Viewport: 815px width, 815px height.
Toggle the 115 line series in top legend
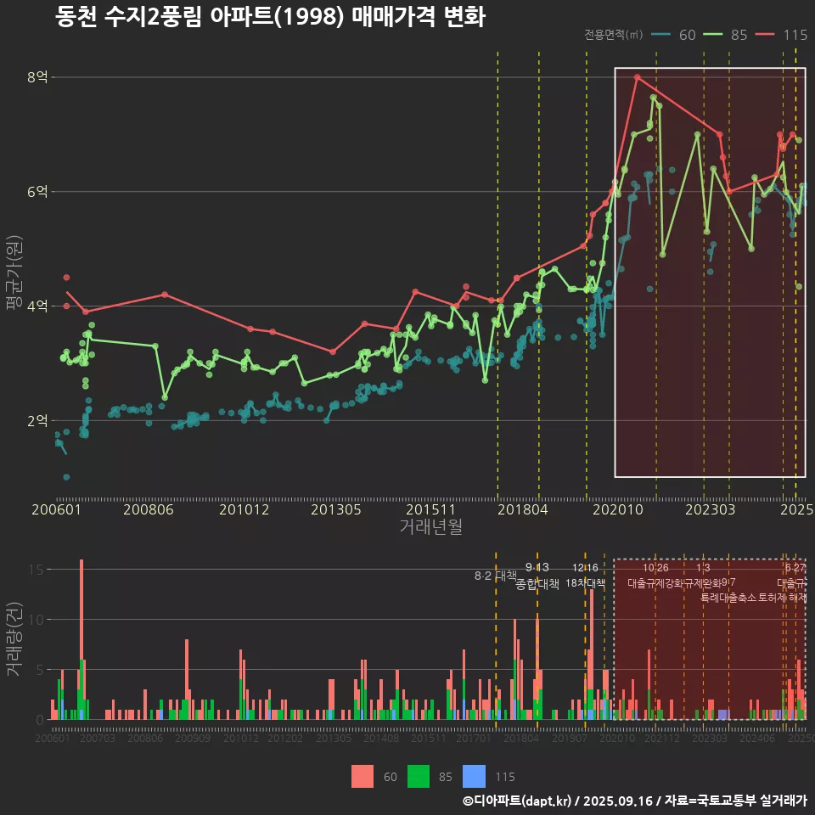pos(783,35)
